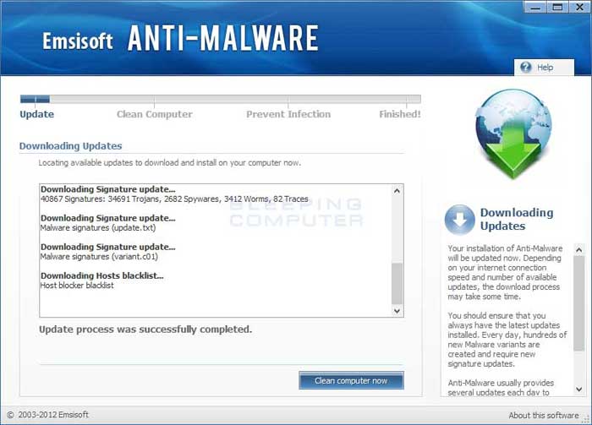This screenshot has height=425, width=592.
Task: Click the Locating available updates text
Action: tap(169, 163)
